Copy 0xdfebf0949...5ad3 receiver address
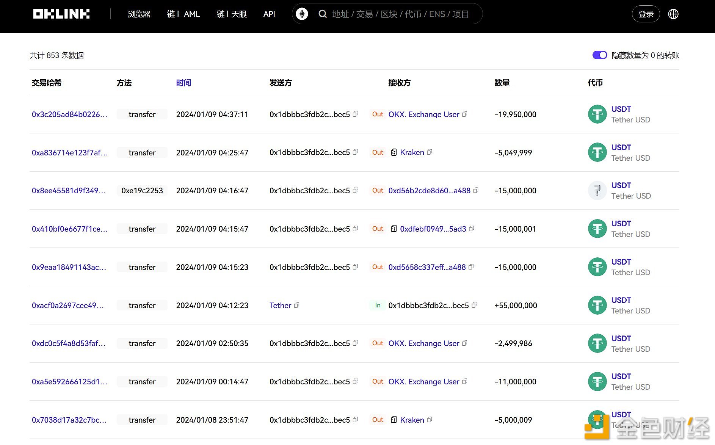The image size is (715, 445). [472, 229]
